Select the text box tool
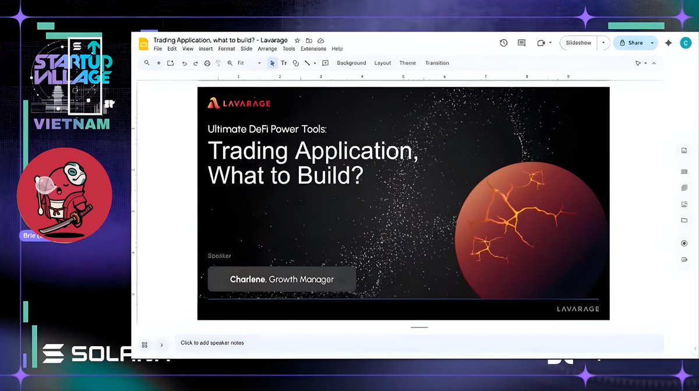699x391 pixels. click(284, 63)
